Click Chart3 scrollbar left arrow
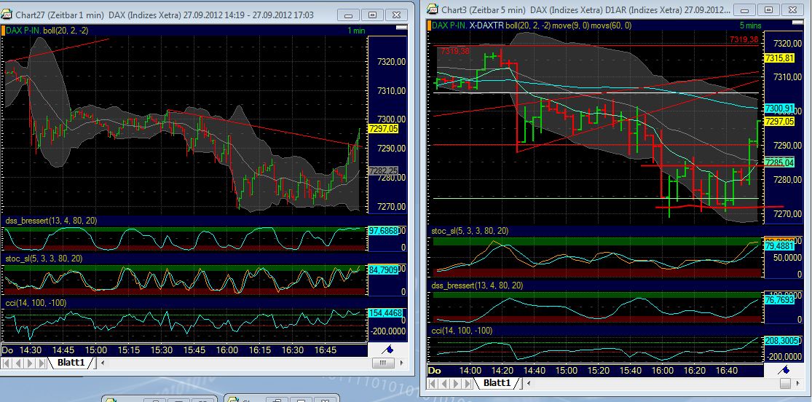 [x=527, y=383]
